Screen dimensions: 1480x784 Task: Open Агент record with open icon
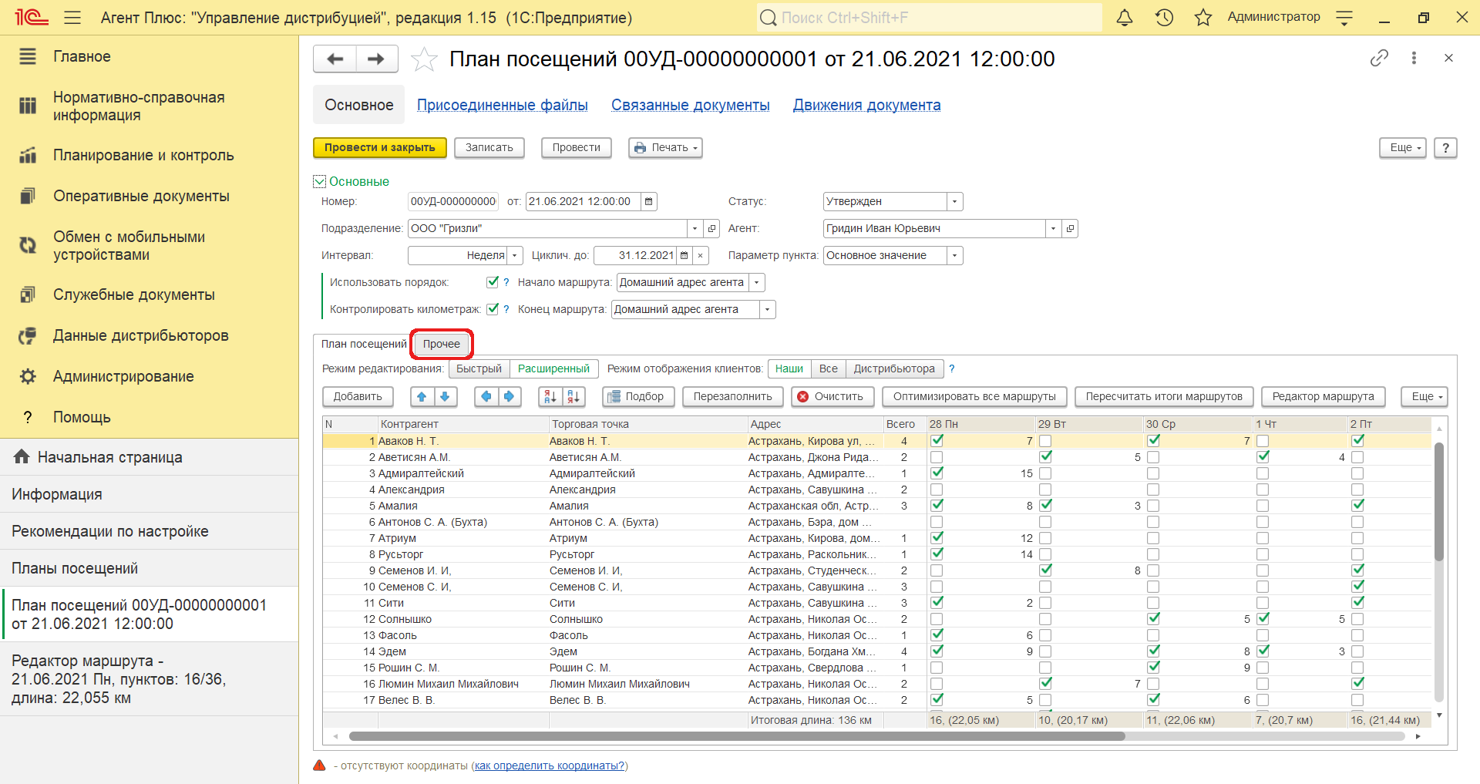pos(1070,228)
